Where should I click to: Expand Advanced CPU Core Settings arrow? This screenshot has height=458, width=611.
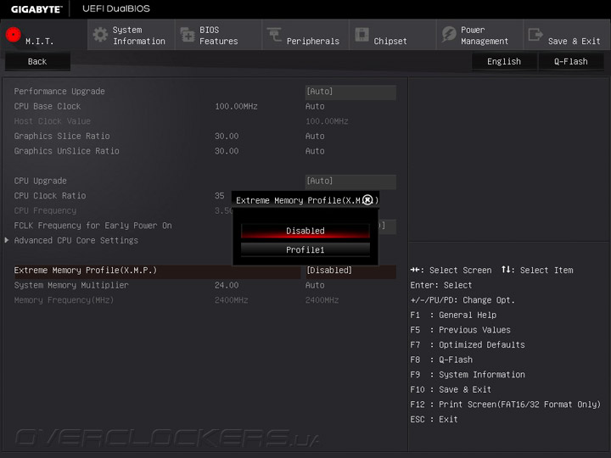[x=7, y=240]
